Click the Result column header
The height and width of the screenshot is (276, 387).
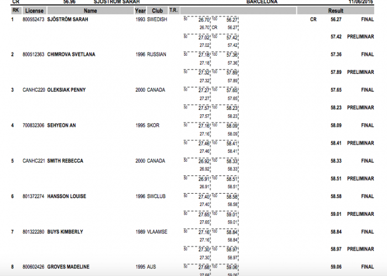[336, 10]
